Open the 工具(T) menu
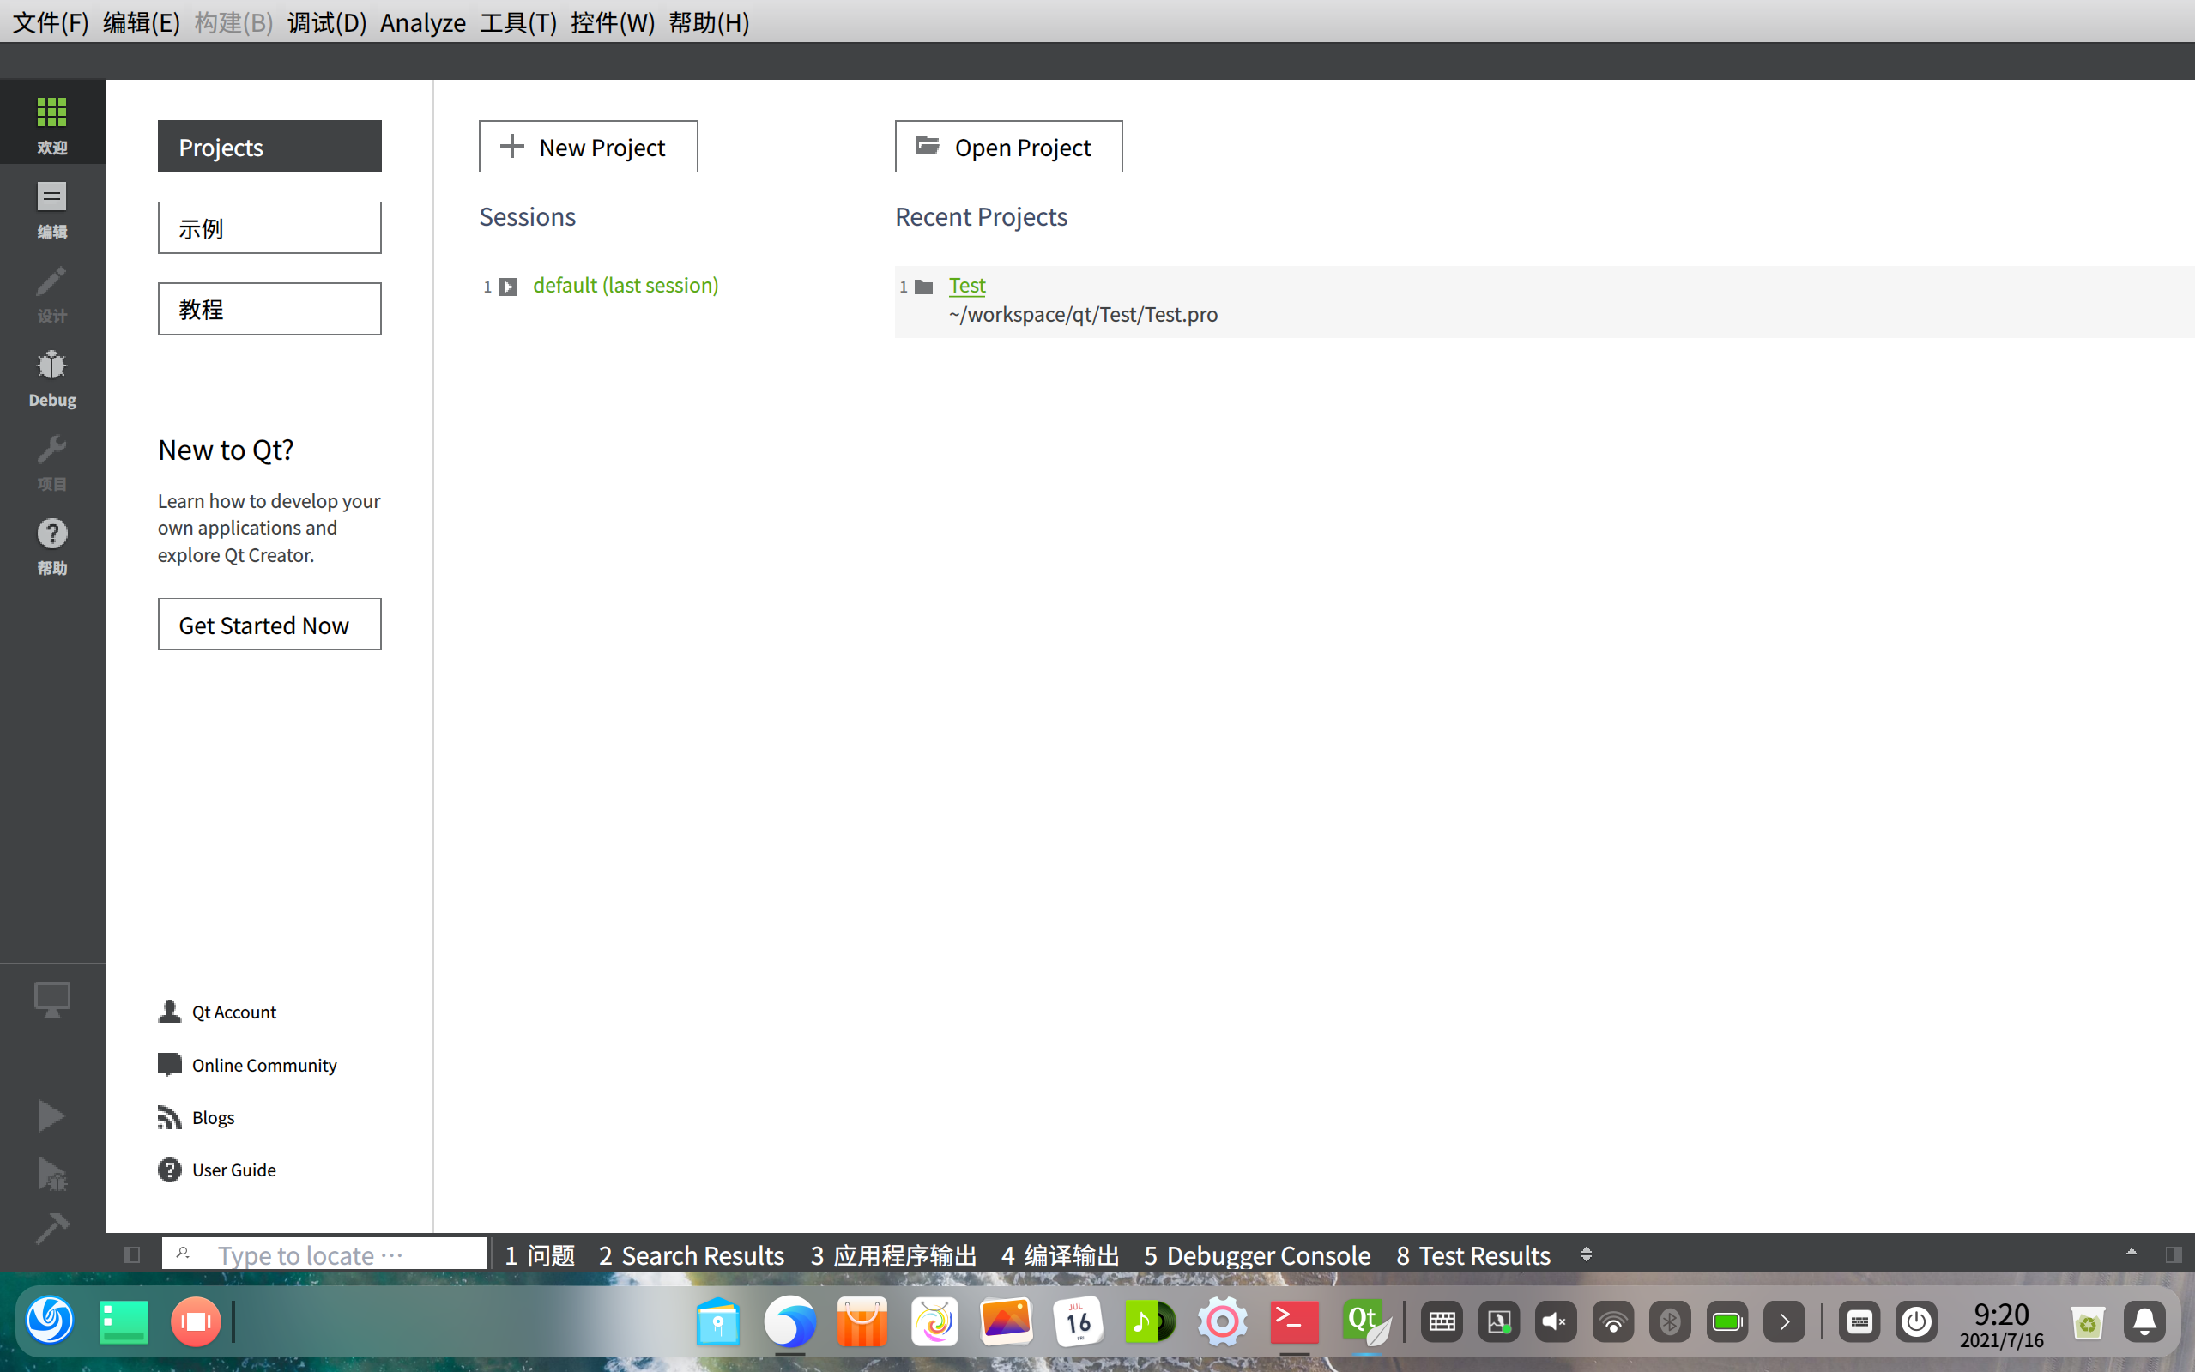 [x=517, y=21]
